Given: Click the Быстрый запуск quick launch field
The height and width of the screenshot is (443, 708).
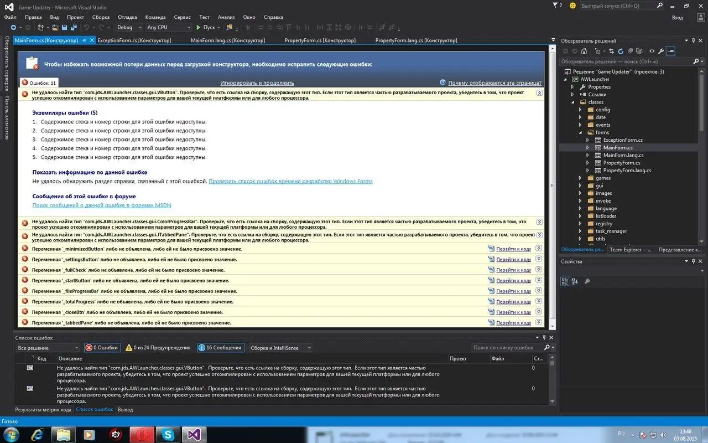Looking at the screenshot, I should 621,6.
